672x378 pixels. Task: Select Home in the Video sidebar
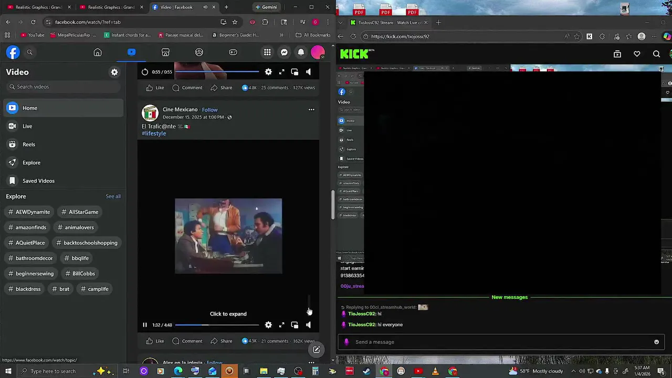[63, 108]
